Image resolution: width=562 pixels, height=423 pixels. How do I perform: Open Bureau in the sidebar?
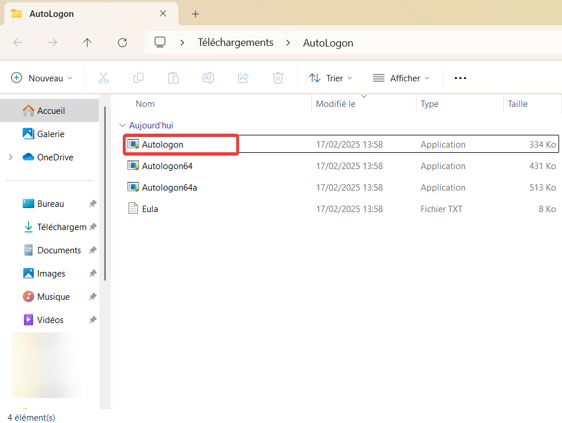tap(49, 203)
